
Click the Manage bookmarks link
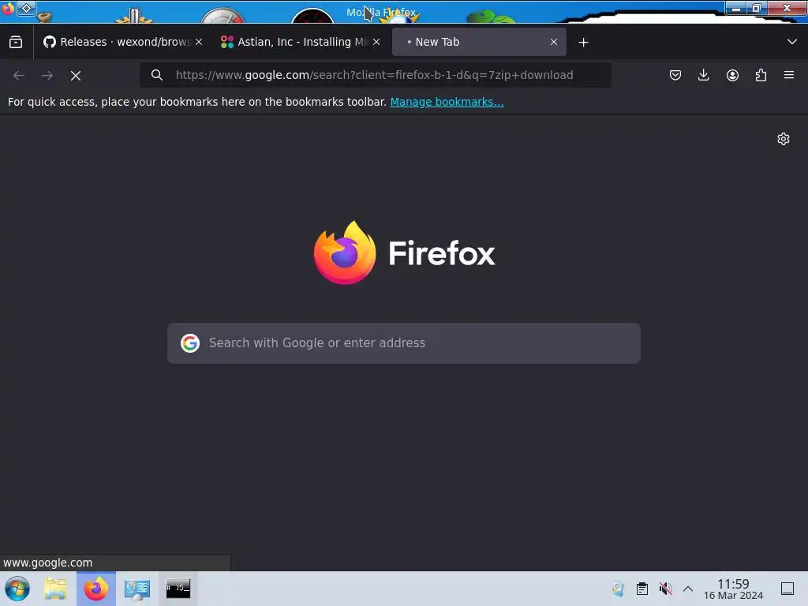tap(447, 102)
